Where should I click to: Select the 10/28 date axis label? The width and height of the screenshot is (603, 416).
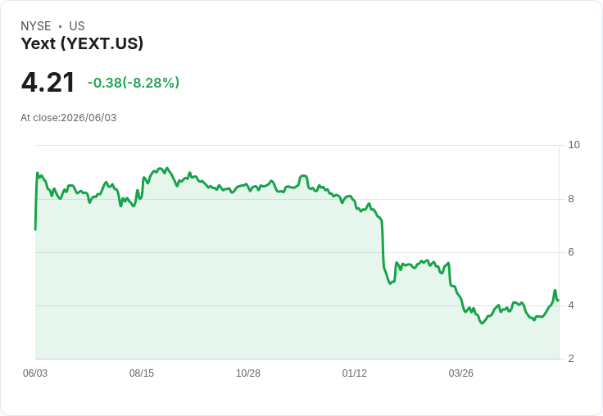(248, 373)
